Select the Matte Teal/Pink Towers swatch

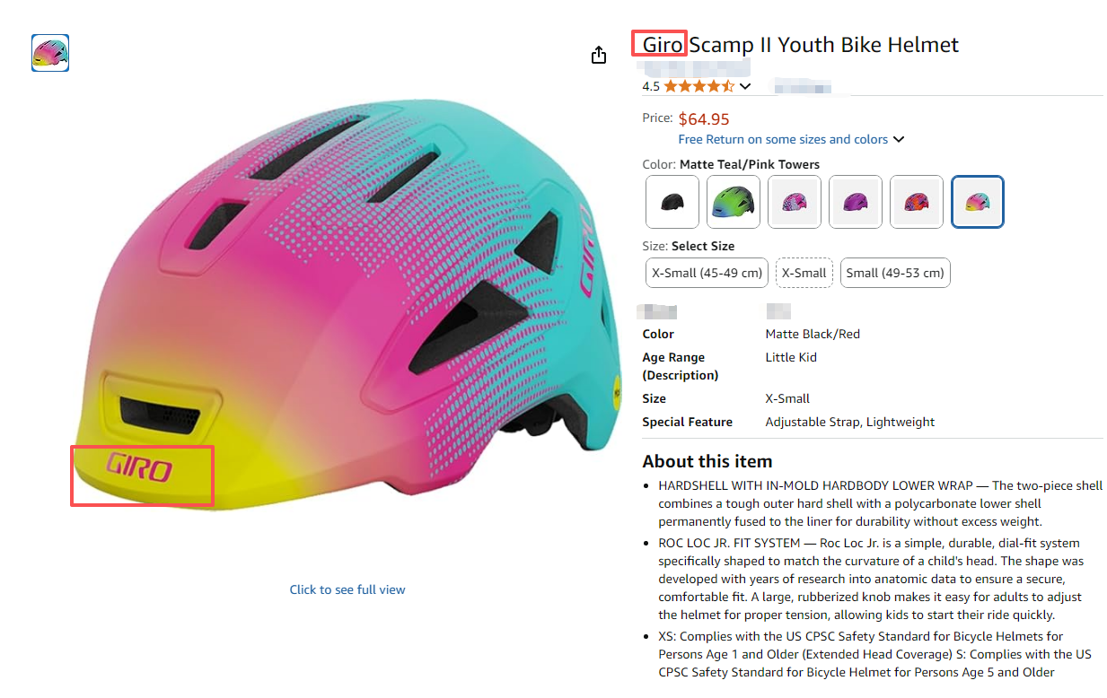pyautogui.click(x=978, y=202)
